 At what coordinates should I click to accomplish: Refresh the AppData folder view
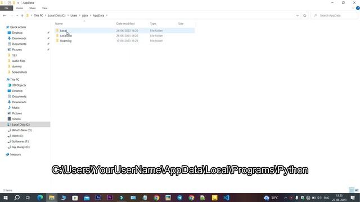point(305,16)
